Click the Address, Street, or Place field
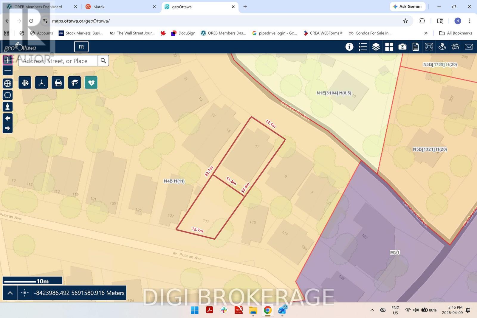 pyautogui.click(x=58, y=61)
